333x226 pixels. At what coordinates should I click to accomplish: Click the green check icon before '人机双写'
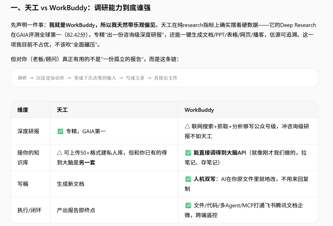(188, 179)
